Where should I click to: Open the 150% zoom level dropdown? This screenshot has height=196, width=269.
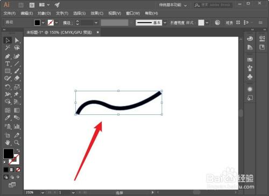tap(43, 193)
